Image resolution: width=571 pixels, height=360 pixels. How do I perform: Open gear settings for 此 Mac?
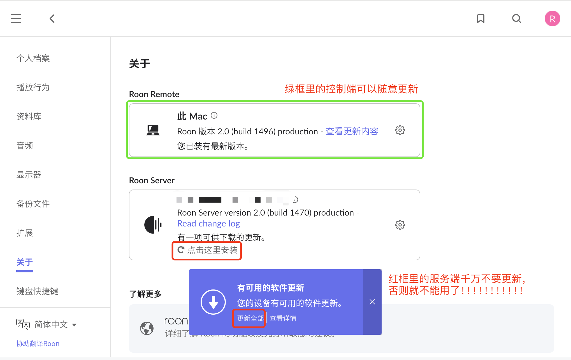(x=400, y=130)
